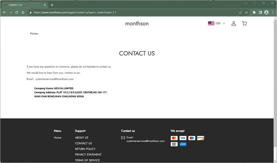Maximize the Chrome window
Screen dimensions: 277x163
pyautogui.click(x=263, y=3)
